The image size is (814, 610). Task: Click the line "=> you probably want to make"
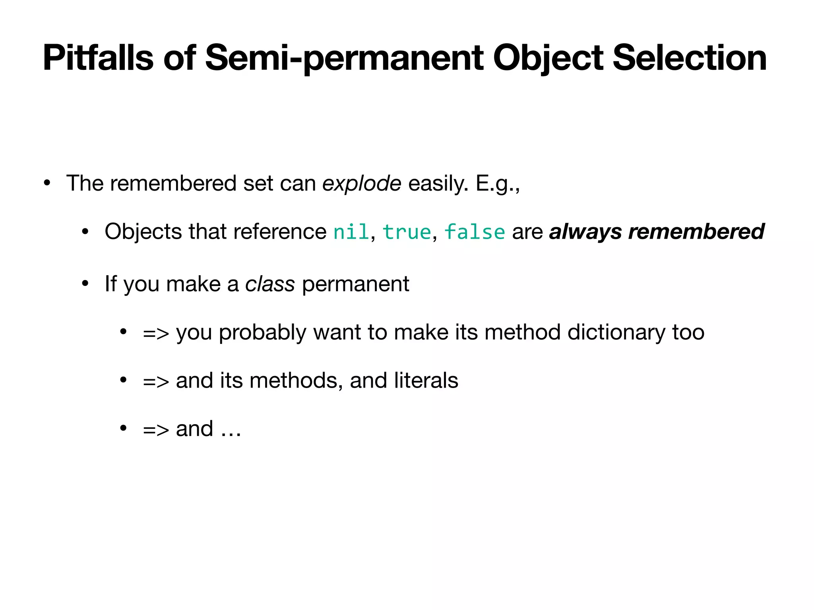click(423, 333)
